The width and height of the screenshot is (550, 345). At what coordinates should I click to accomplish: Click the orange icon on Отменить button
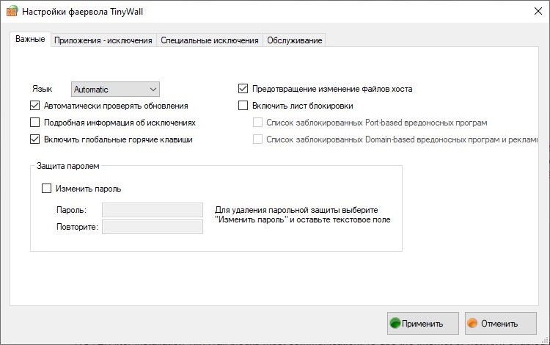[473, 323]
